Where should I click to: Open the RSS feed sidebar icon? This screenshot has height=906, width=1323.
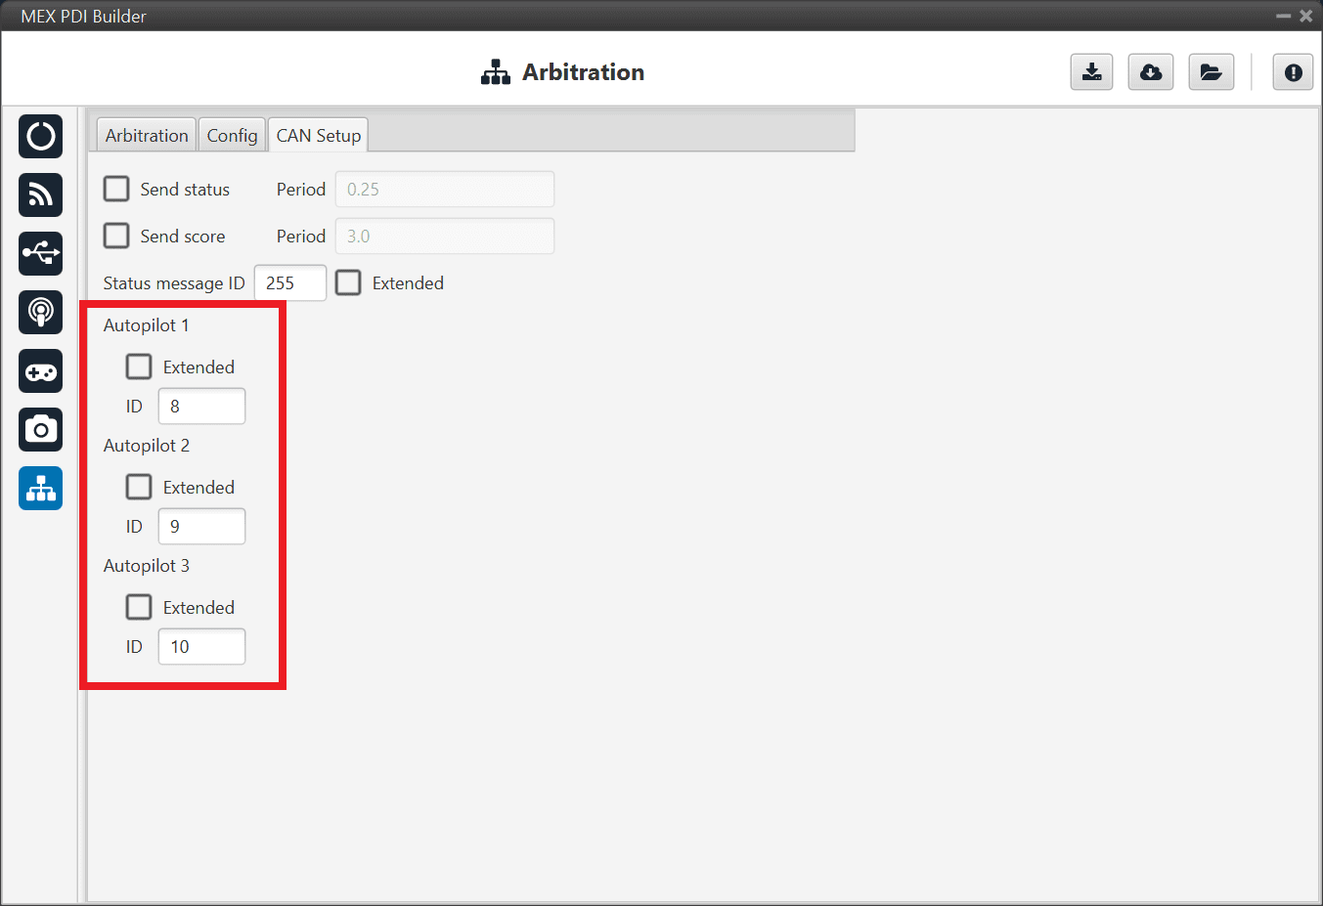(40, 194)
